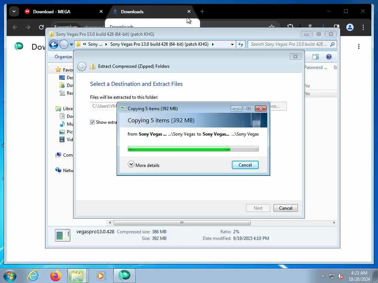Click the Next button in Extract wizard
Viewport: 378px width, 283px height.
point(258,208)
